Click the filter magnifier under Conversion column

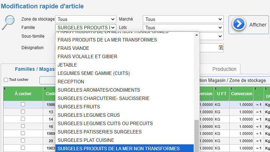[x=251, y=99]
